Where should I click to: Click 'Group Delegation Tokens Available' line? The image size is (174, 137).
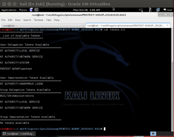25,90
